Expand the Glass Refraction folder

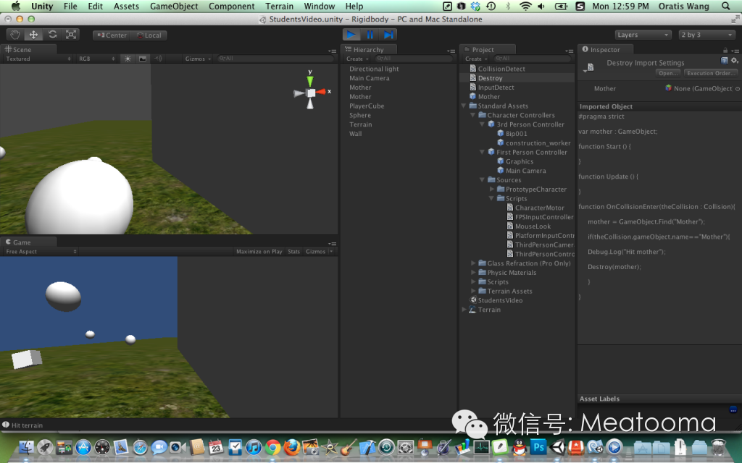pyautogui.click(x=473, y=263)
